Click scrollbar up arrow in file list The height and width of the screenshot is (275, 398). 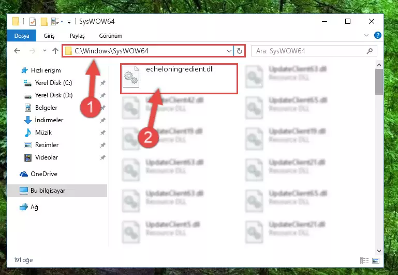tap(379, 65)
